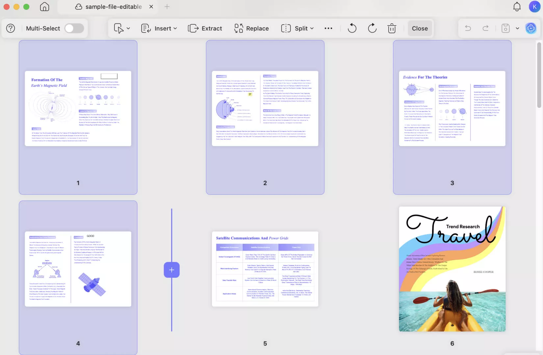543x355 pixels.
Task: Expand the page selection dropdown arrow
Action: [x=128, y=28]
